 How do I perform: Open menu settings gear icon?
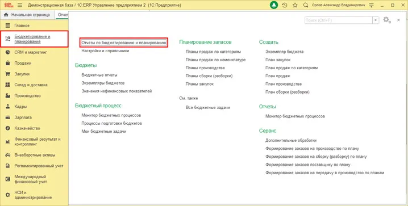[386, 20]
